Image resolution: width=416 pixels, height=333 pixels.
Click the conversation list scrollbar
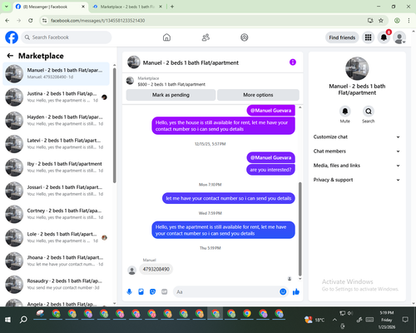tap(115, 125)
